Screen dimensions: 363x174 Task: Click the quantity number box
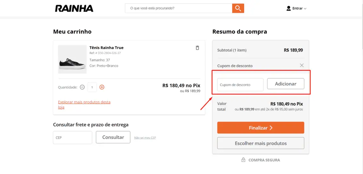tap(92, 87)
